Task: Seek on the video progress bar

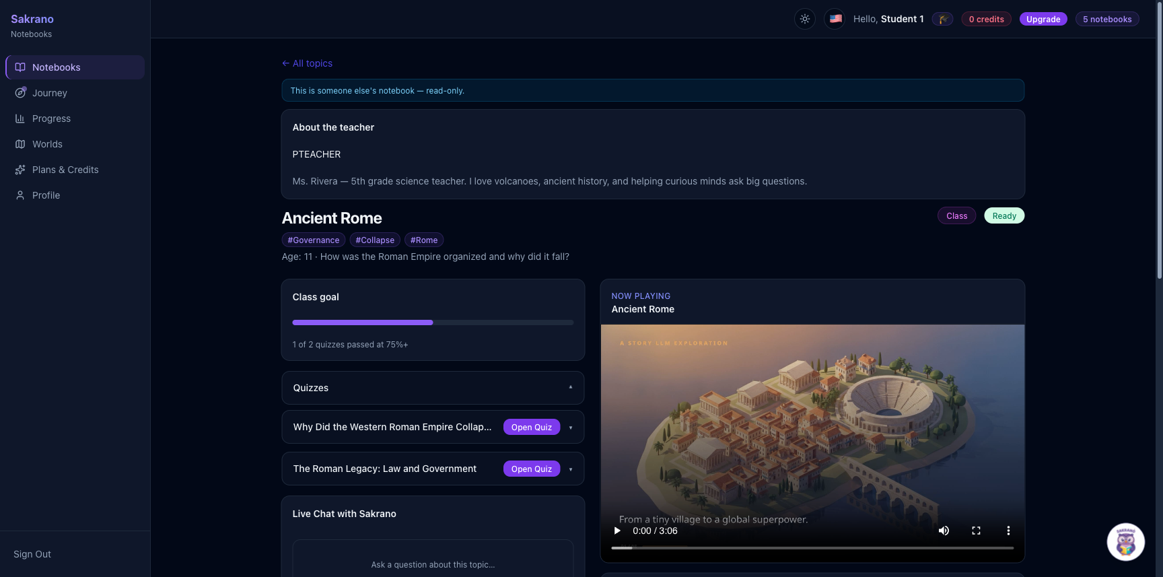Action: [812, 548]
